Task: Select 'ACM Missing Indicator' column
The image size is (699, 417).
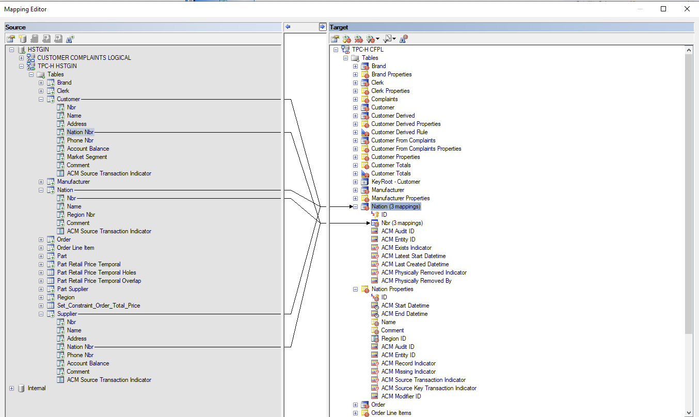Action: (x=408, y=372)
